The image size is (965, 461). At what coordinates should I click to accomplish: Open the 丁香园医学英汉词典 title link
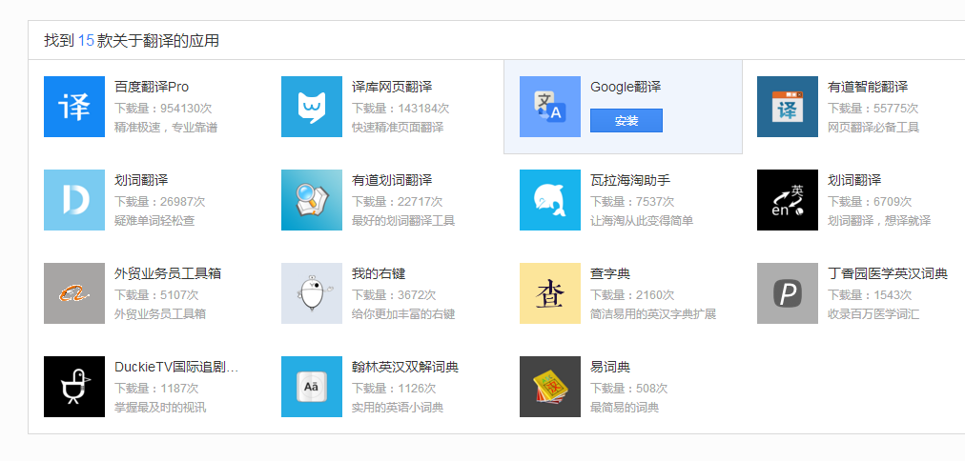[888, 273]
